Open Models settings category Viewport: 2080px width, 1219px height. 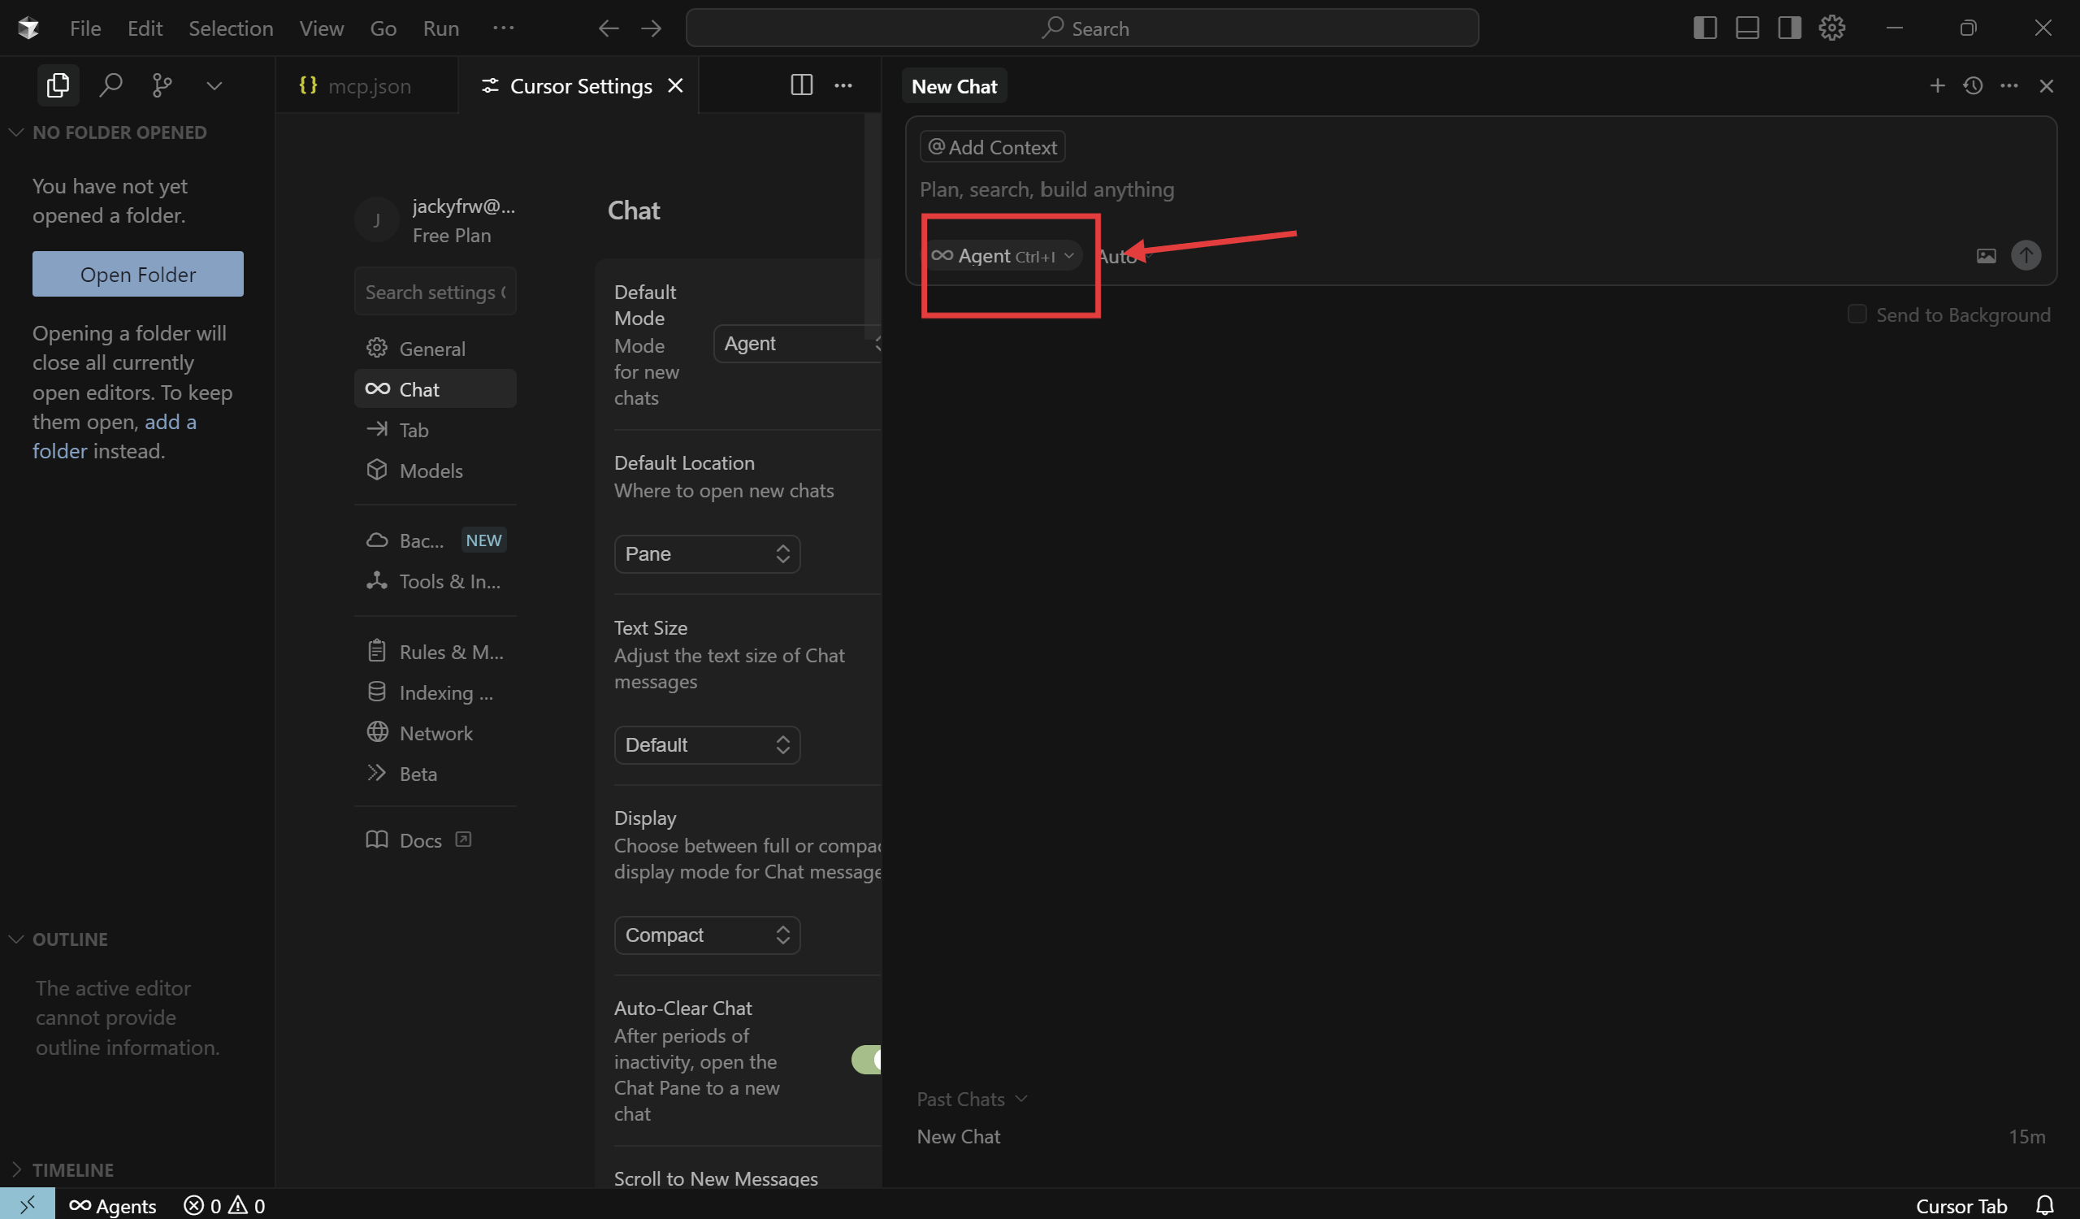[x=435, y=470]
